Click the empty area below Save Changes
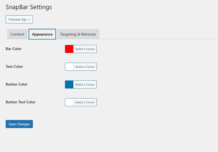Viewport: 218px width, 152px height. pyautogui.click(x=81, y=140)
